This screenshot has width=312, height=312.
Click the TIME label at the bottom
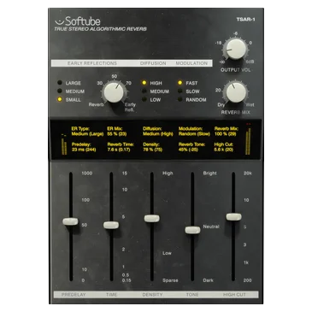pyautogui.click(x=111, y=295)
